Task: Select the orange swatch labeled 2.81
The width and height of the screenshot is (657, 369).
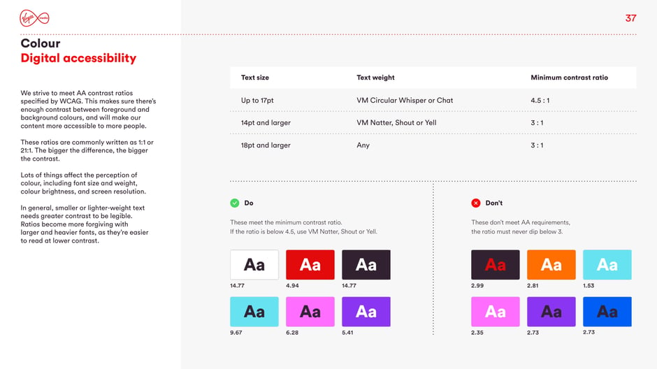Action: (x=551, y=265)
